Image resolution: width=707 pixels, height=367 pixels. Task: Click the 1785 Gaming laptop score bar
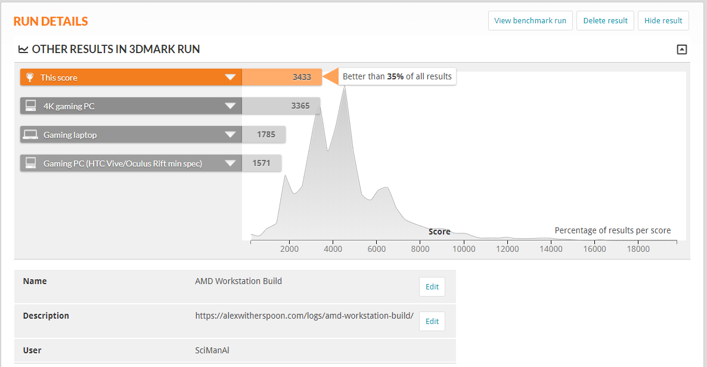pyautogui.click(x=263, y=135)
